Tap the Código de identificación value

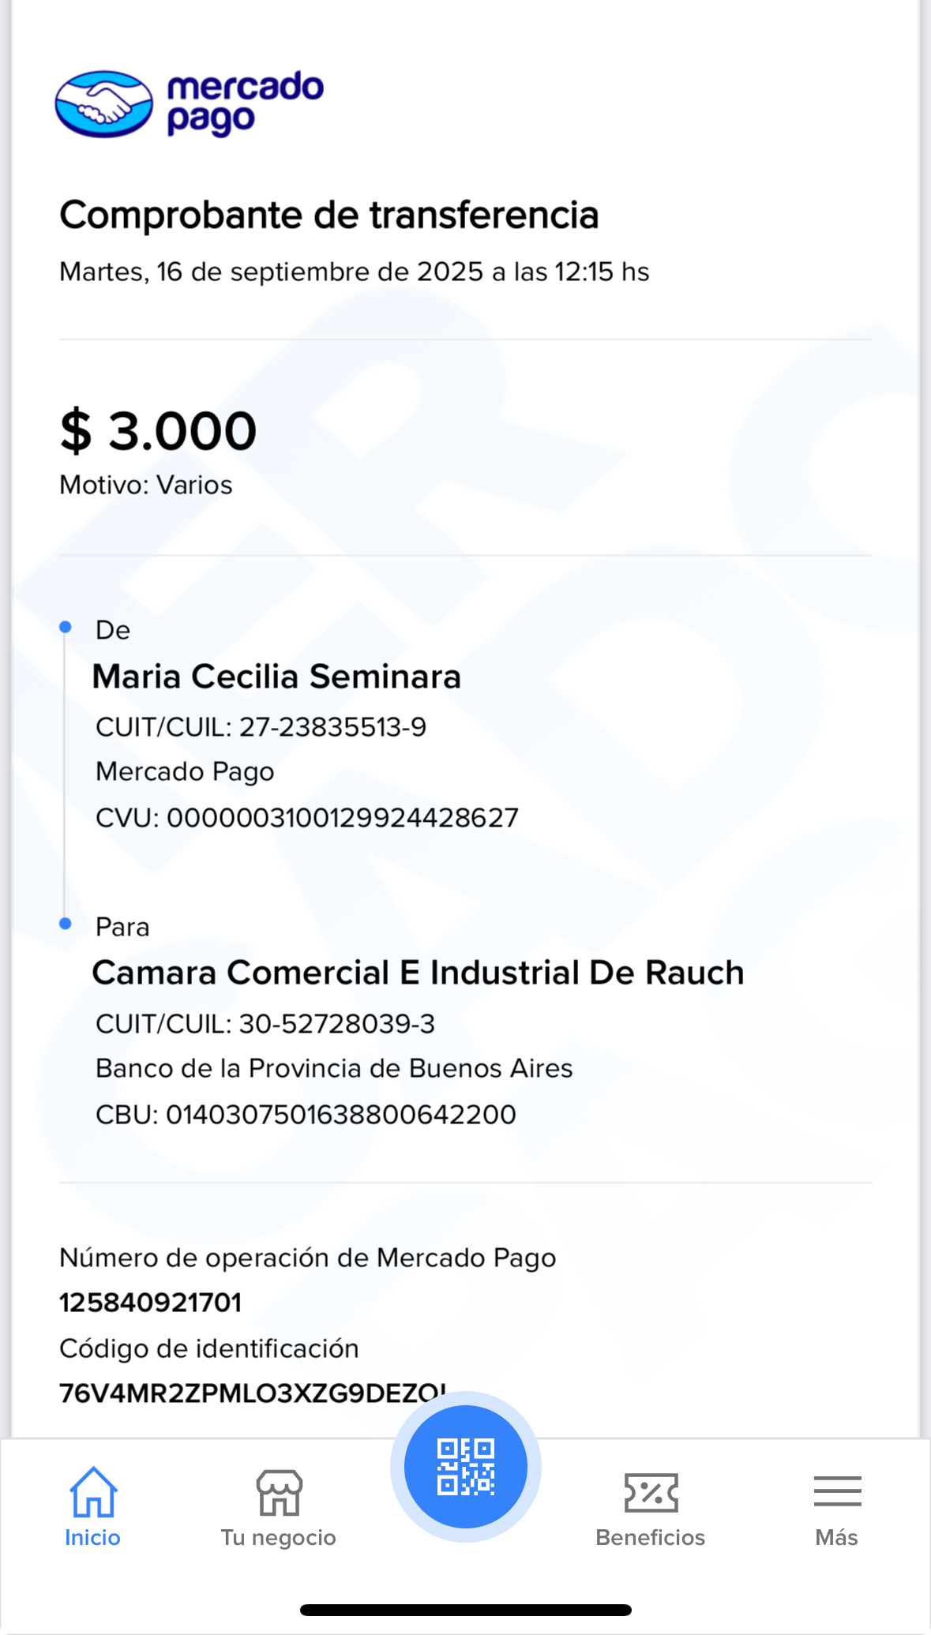coord(237,1393)
